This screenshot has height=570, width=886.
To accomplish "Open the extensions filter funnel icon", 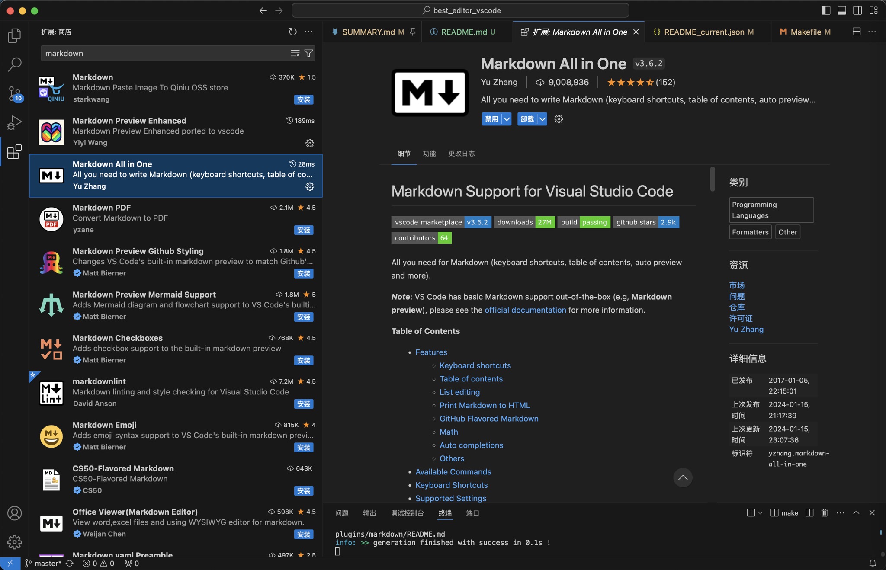I will click(x=308, y=53).
